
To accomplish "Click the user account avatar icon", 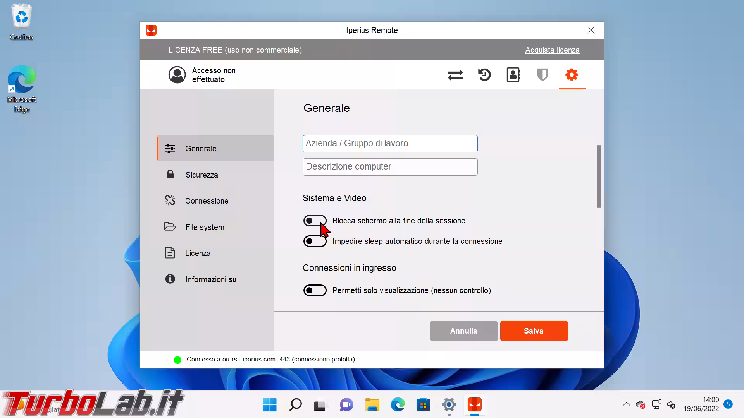I will (177, 75).
